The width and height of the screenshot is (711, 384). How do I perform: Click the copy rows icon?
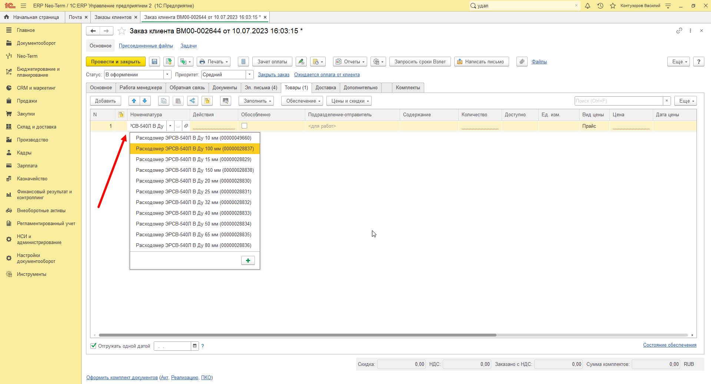(x=164, y=101)
